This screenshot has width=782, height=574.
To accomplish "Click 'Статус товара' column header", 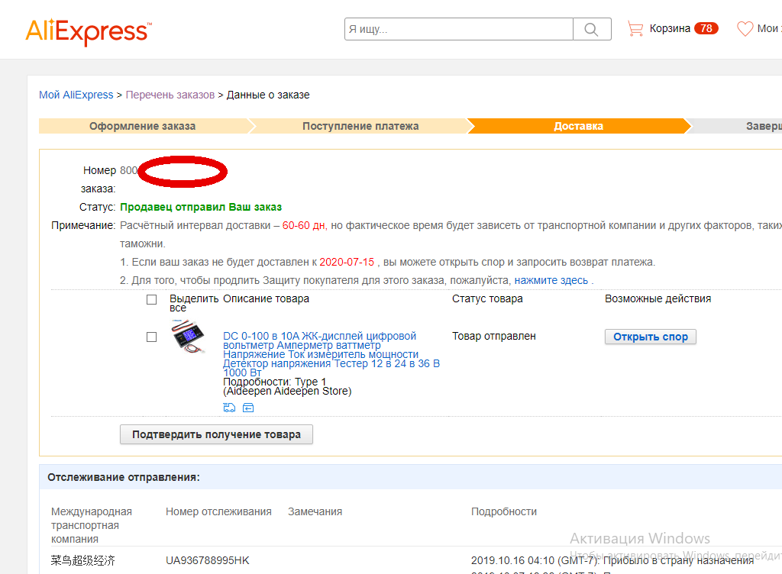I will pyautogui.click(x=487, y=299).
